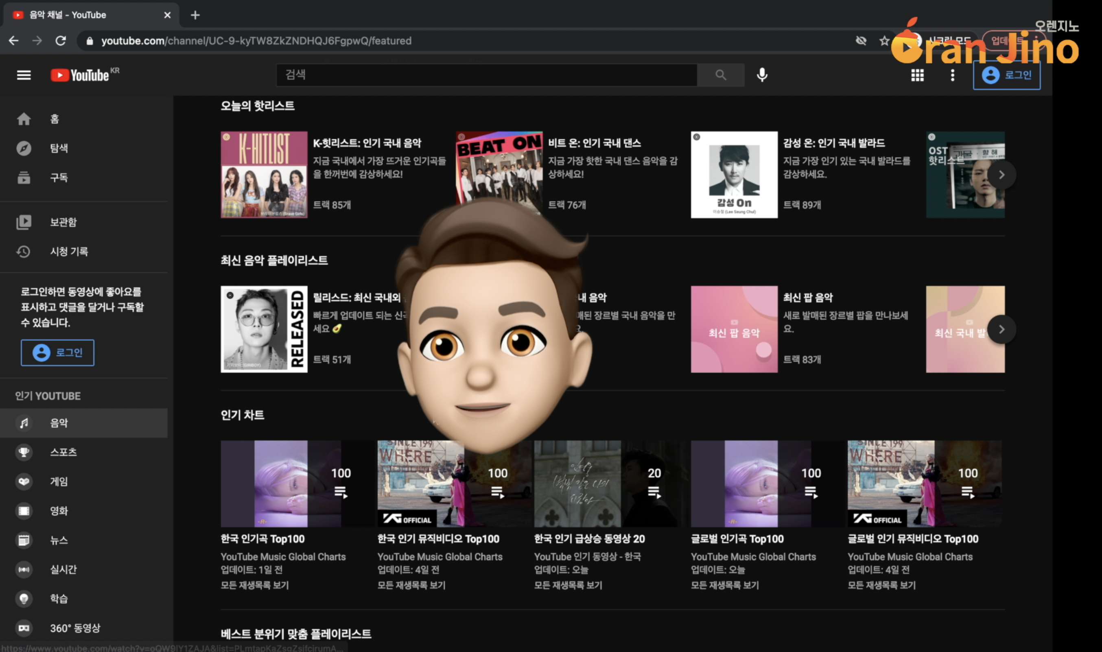Click the 검색 search input field
The image size is (1102, 652).
(486, 75)
